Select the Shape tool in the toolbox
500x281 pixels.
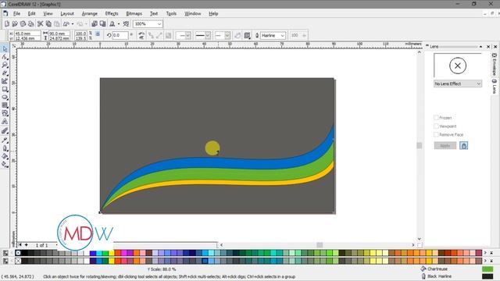(x=5, y=57)
